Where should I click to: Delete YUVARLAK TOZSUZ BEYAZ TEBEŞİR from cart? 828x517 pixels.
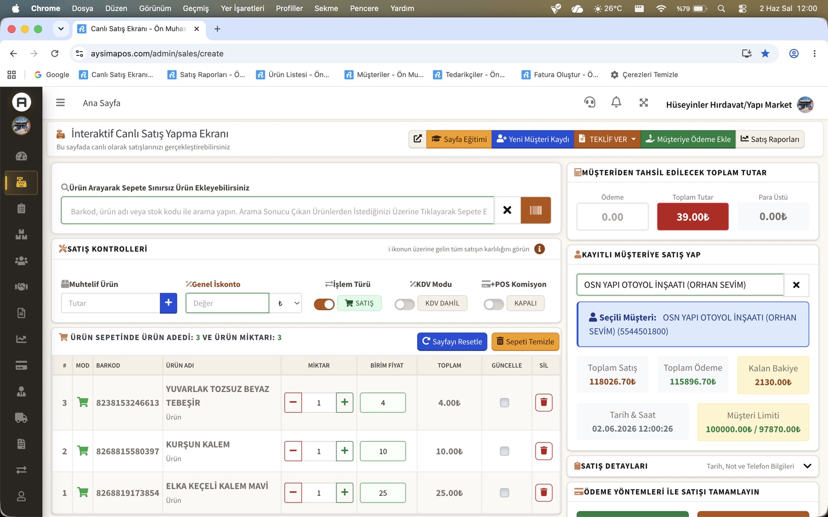click(x=543, y=403)
